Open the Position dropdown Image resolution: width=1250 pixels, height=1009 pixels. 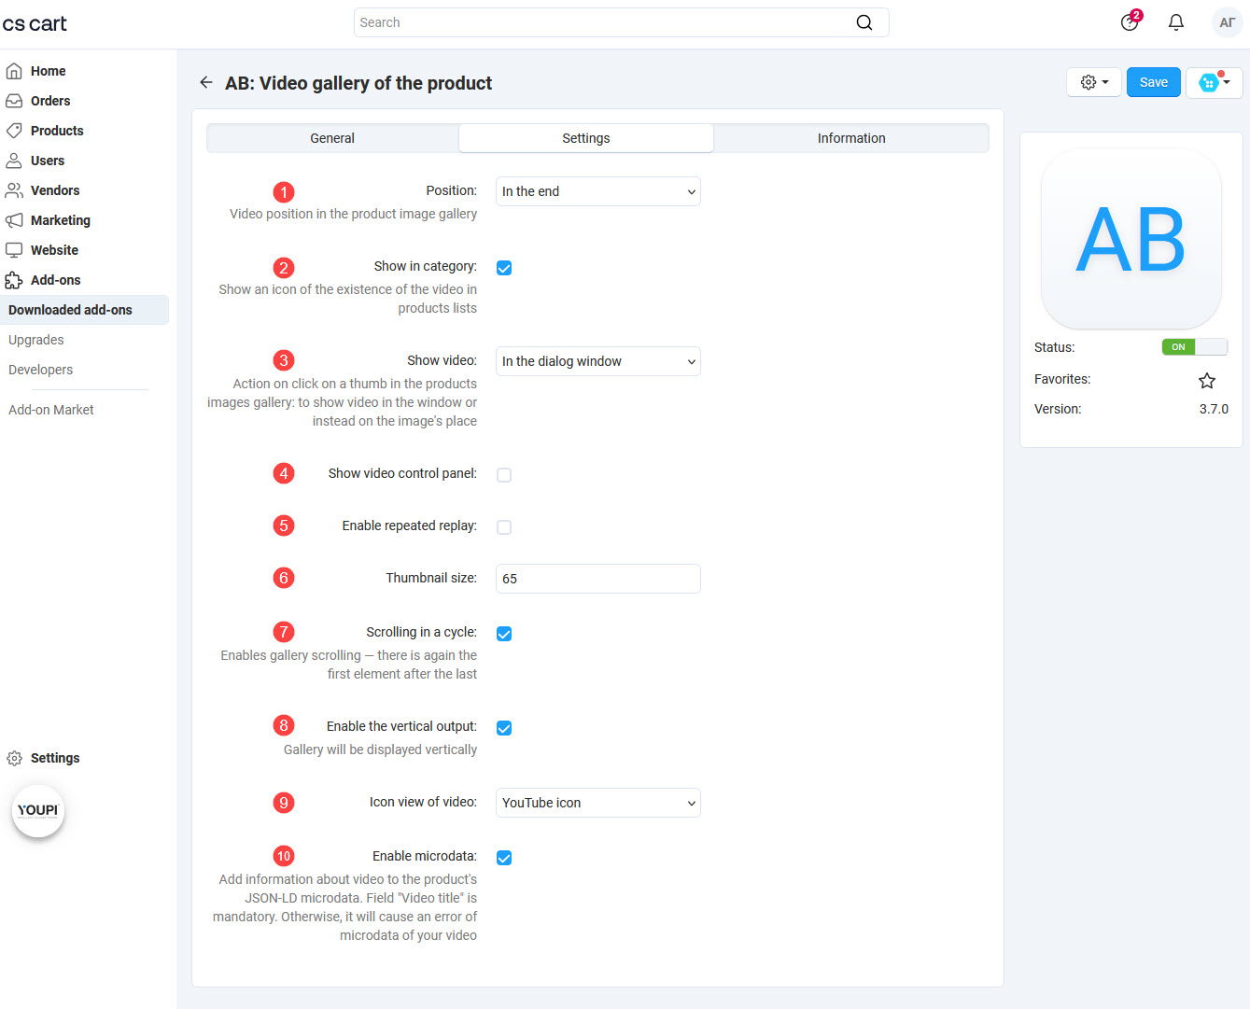(597, 191)
